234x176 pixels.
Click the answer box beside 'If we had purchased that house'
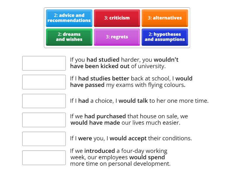44,120
